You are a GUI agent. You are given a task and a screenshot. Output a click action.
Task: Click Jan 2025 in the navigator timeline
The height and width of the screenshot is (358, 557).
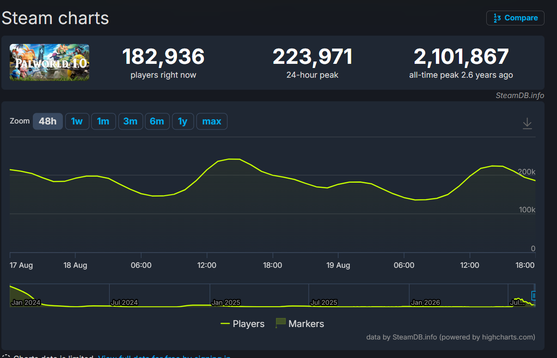(x=226, y=302)
